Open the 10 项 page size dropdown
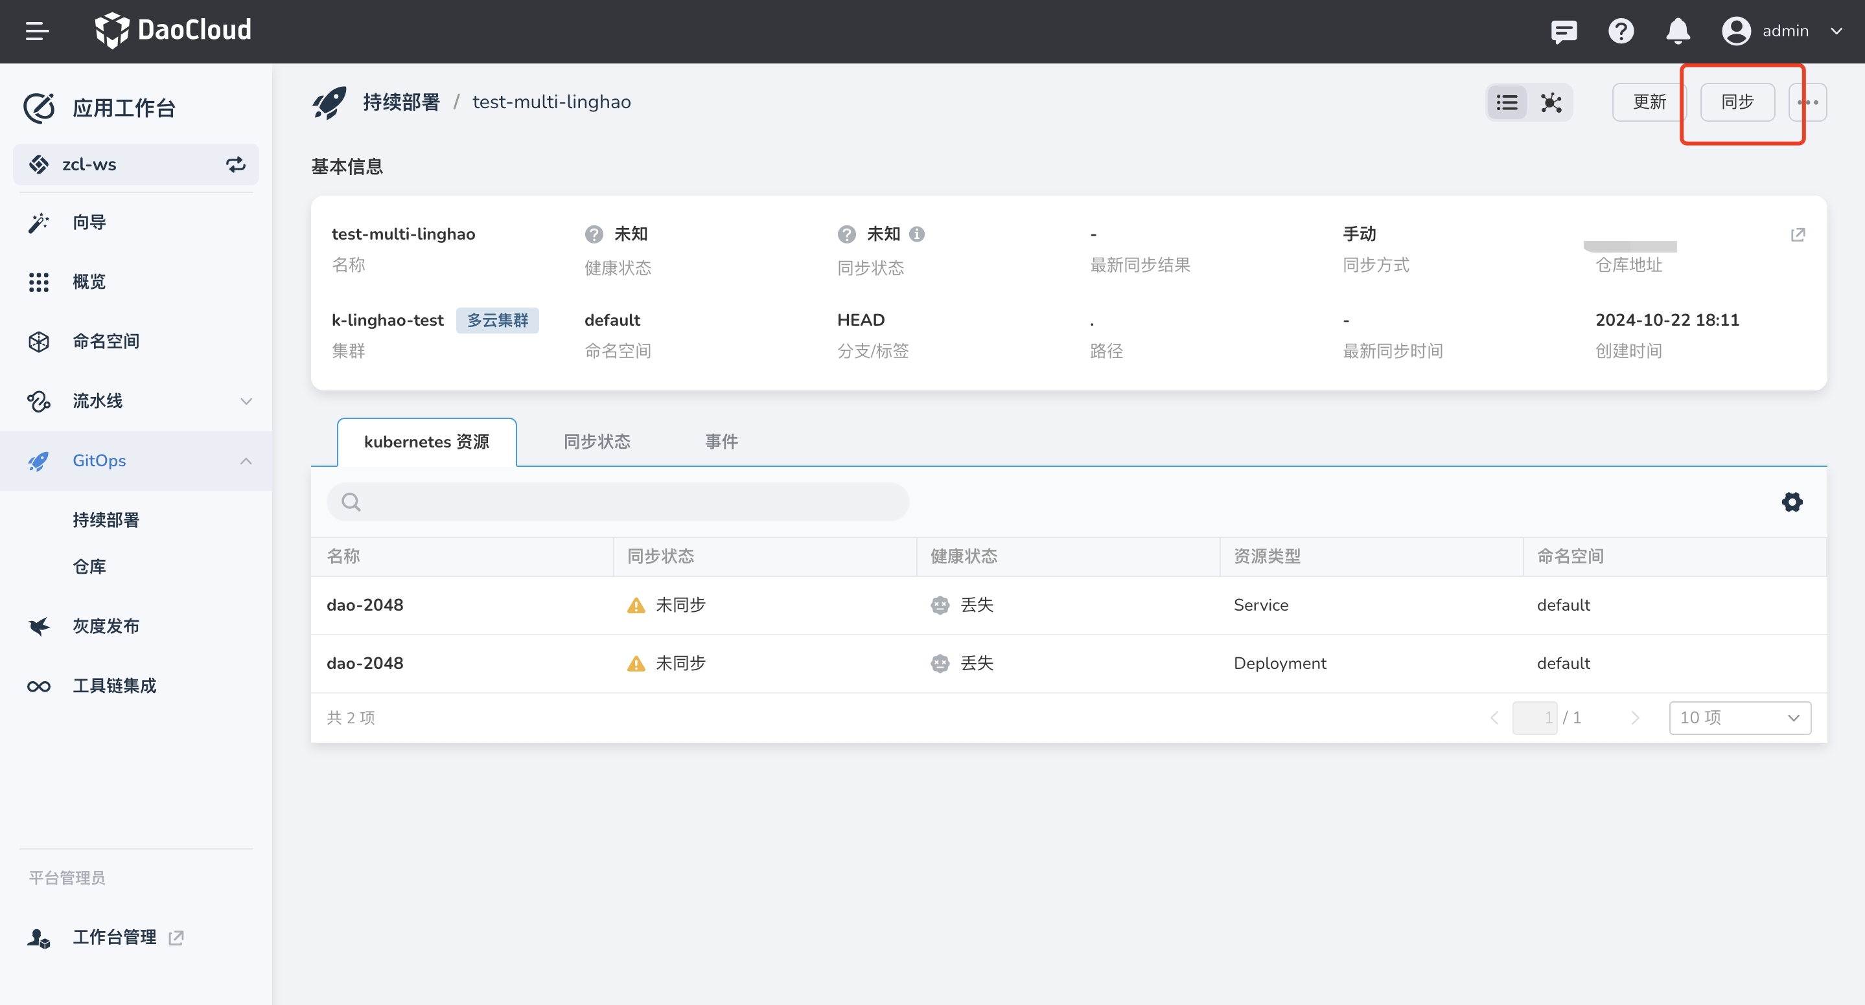Screen dimensions: 1865x1005 click(x=1739, y=717)
